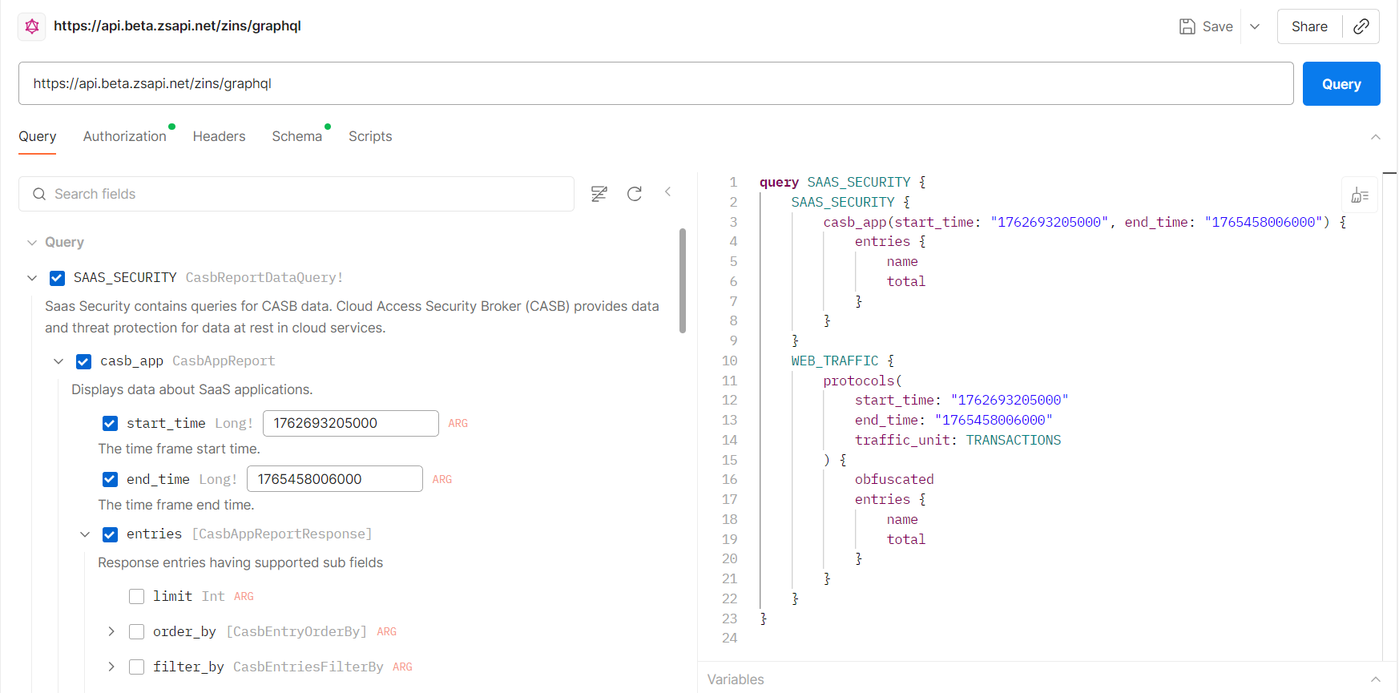
Task: Enable the order_by checkbox
Action: click(136, 631)
